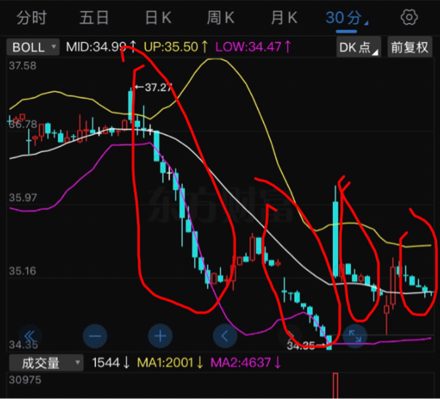Open the 月K chart tab
440x399 pixels.
284,18
